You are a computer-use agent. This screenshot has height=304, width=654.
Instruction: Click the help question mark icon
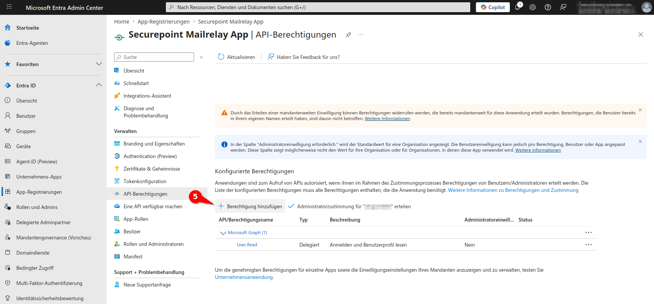click(548, 7)
